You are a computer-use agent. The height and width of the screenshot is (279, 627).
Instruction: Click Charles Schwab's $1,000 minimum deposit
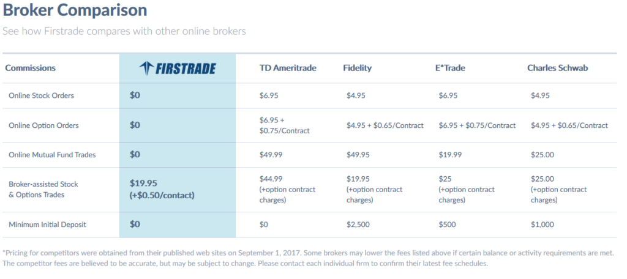click(x=544, y=225)
